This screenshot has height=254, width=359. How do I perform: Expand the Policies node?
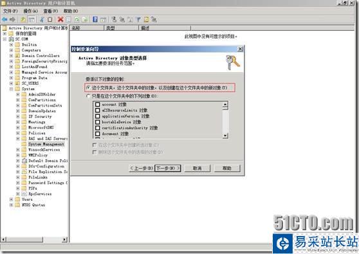17,133
